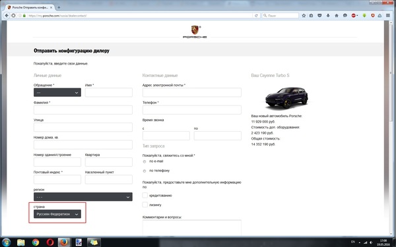
Task: Open the Firefox hamburger menu
Action: click(388, 15)
